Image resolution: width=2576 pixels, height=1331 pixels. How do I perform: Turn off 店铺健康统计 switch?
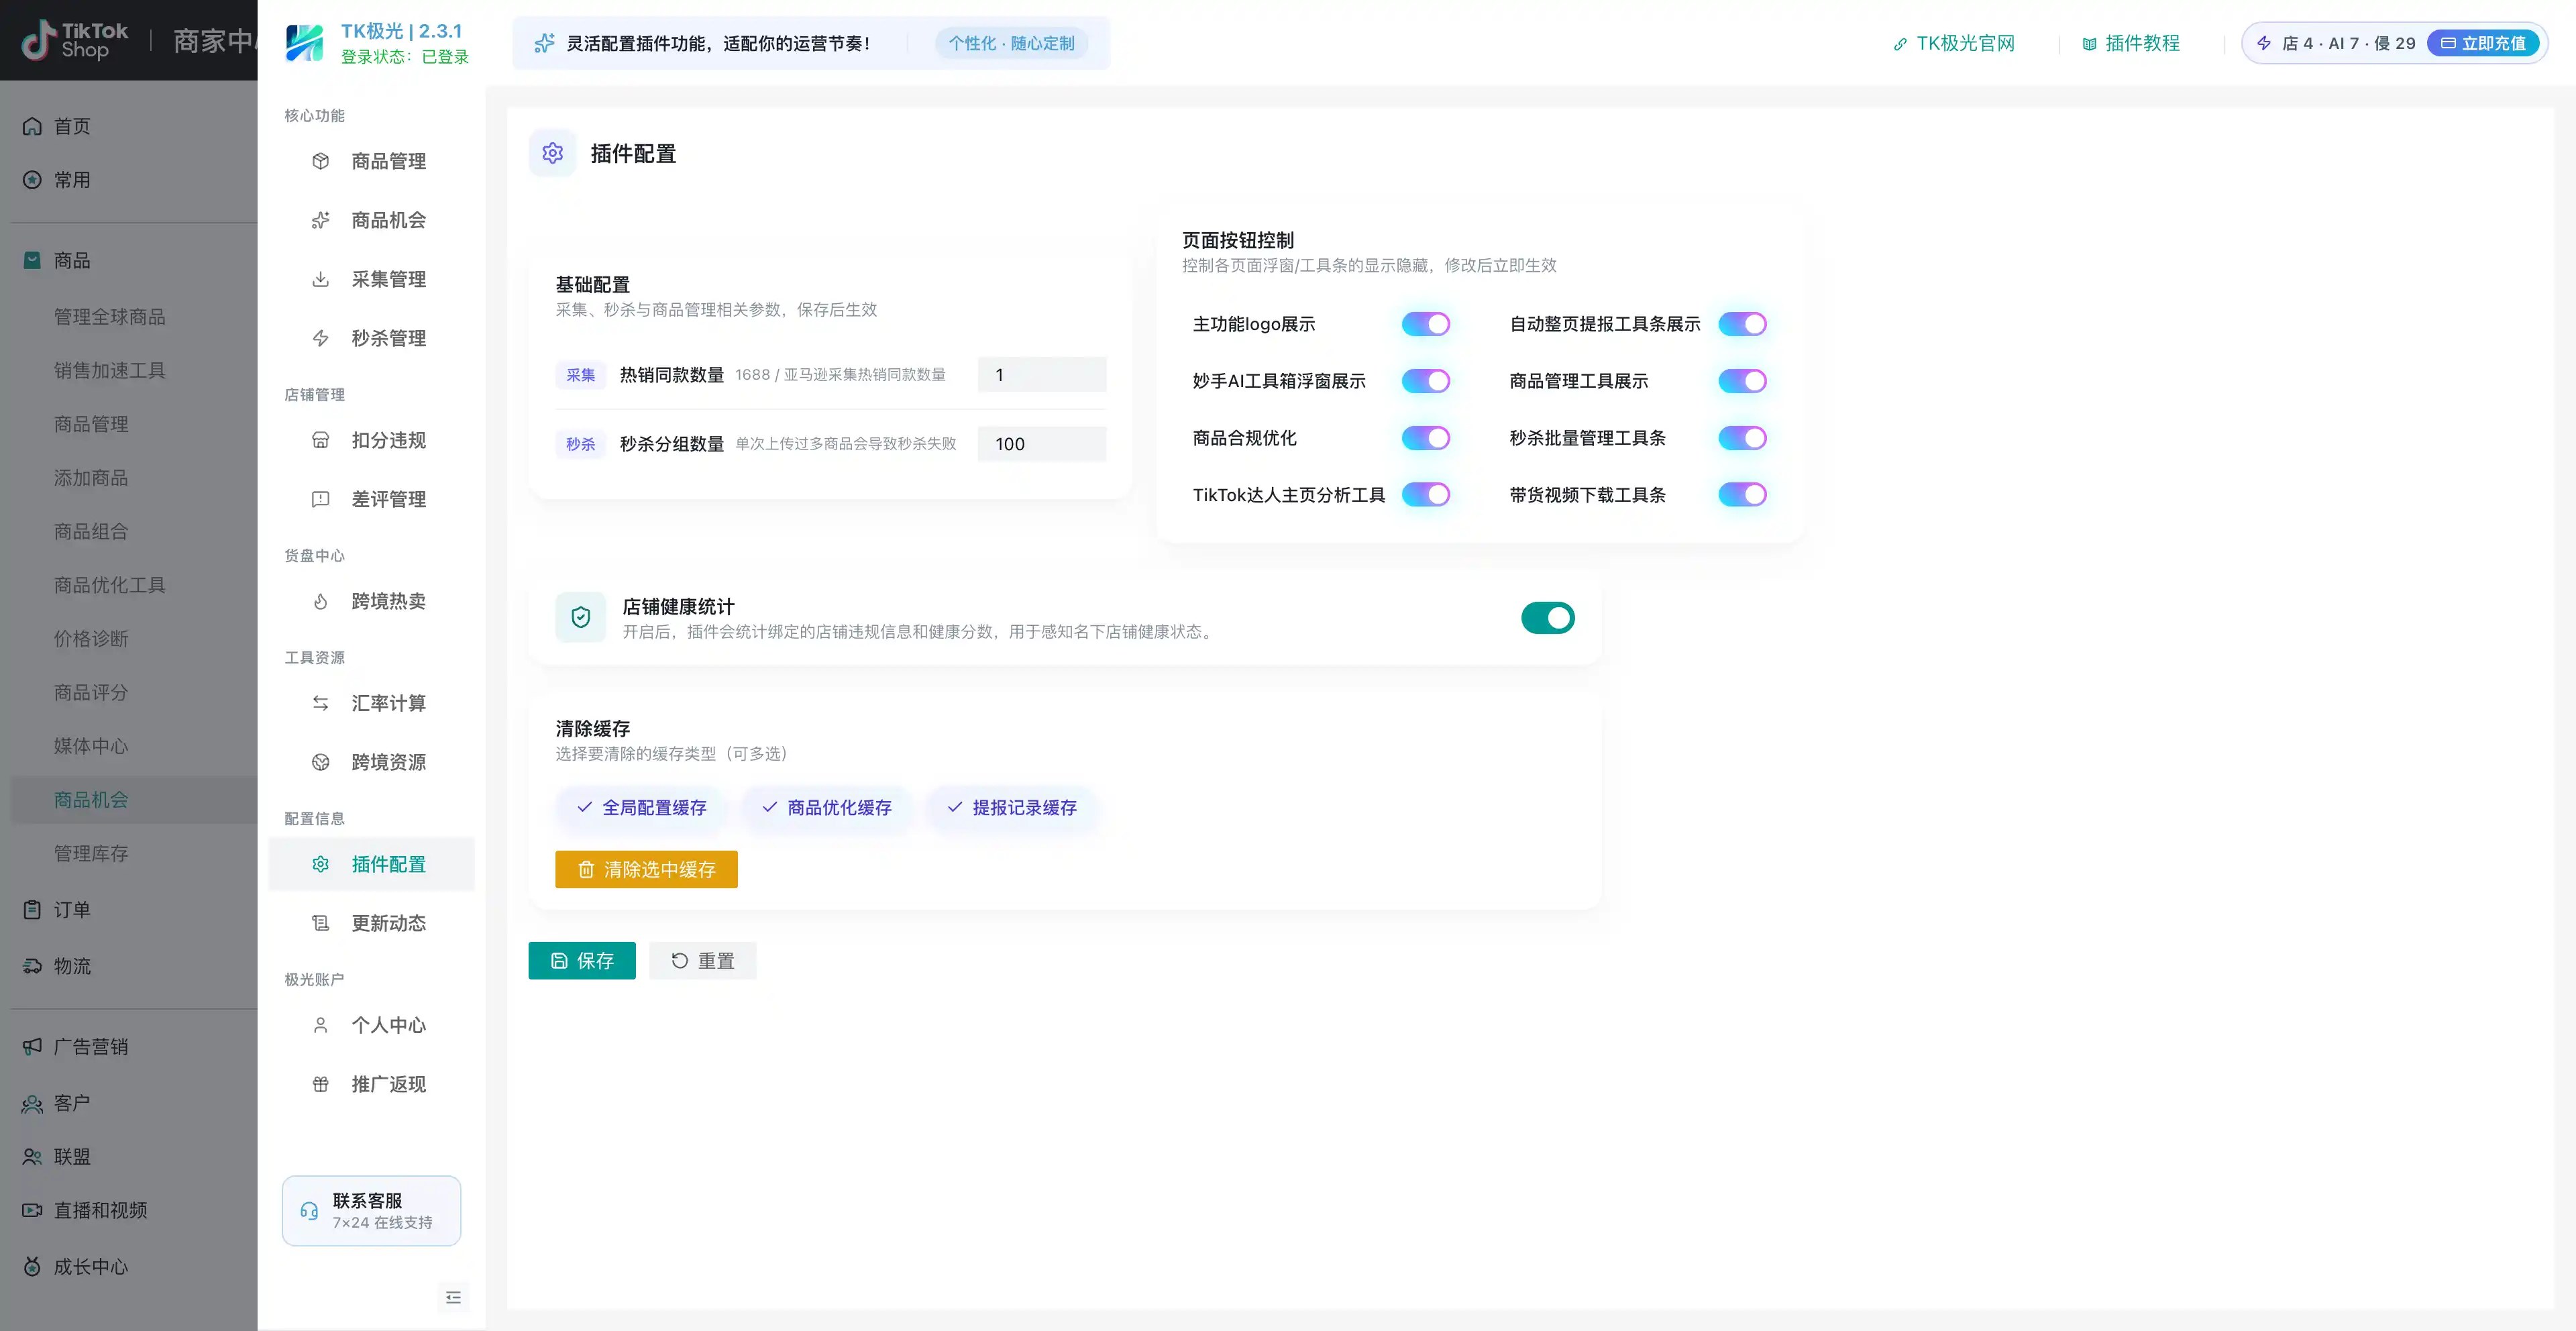(1548, 618)
